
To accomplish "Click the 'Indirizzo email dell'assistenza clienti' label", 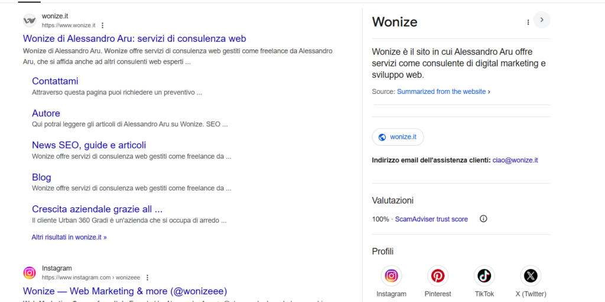I will tap(431, 160).
